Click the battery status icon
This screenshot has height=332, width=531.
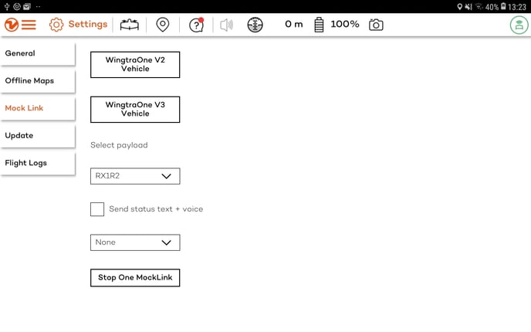[x=319, y=25]
